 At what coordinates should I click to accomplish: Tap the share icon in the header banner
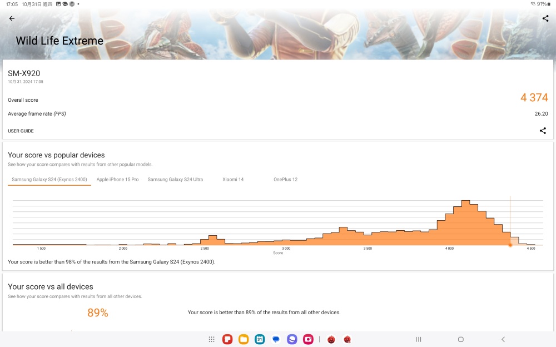pos(545,18)
